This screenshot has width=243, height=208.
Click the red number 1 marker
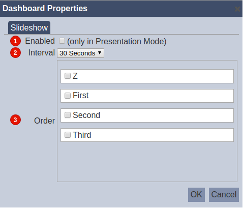[15, 41]
